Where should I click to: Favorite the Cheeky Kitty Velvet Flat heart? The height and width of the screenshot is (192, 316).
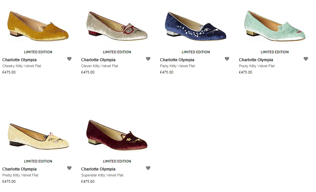(x=69, y=59)
